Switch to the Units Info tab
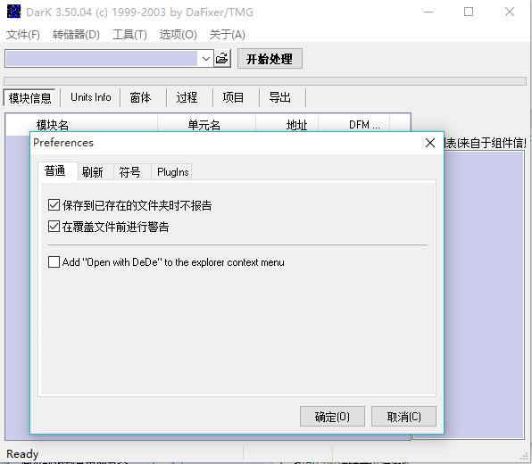 tap(90, 97)
